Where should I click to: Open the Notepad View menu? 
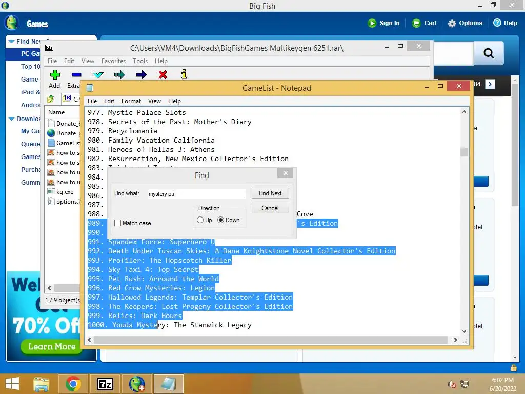click(154, 101)
